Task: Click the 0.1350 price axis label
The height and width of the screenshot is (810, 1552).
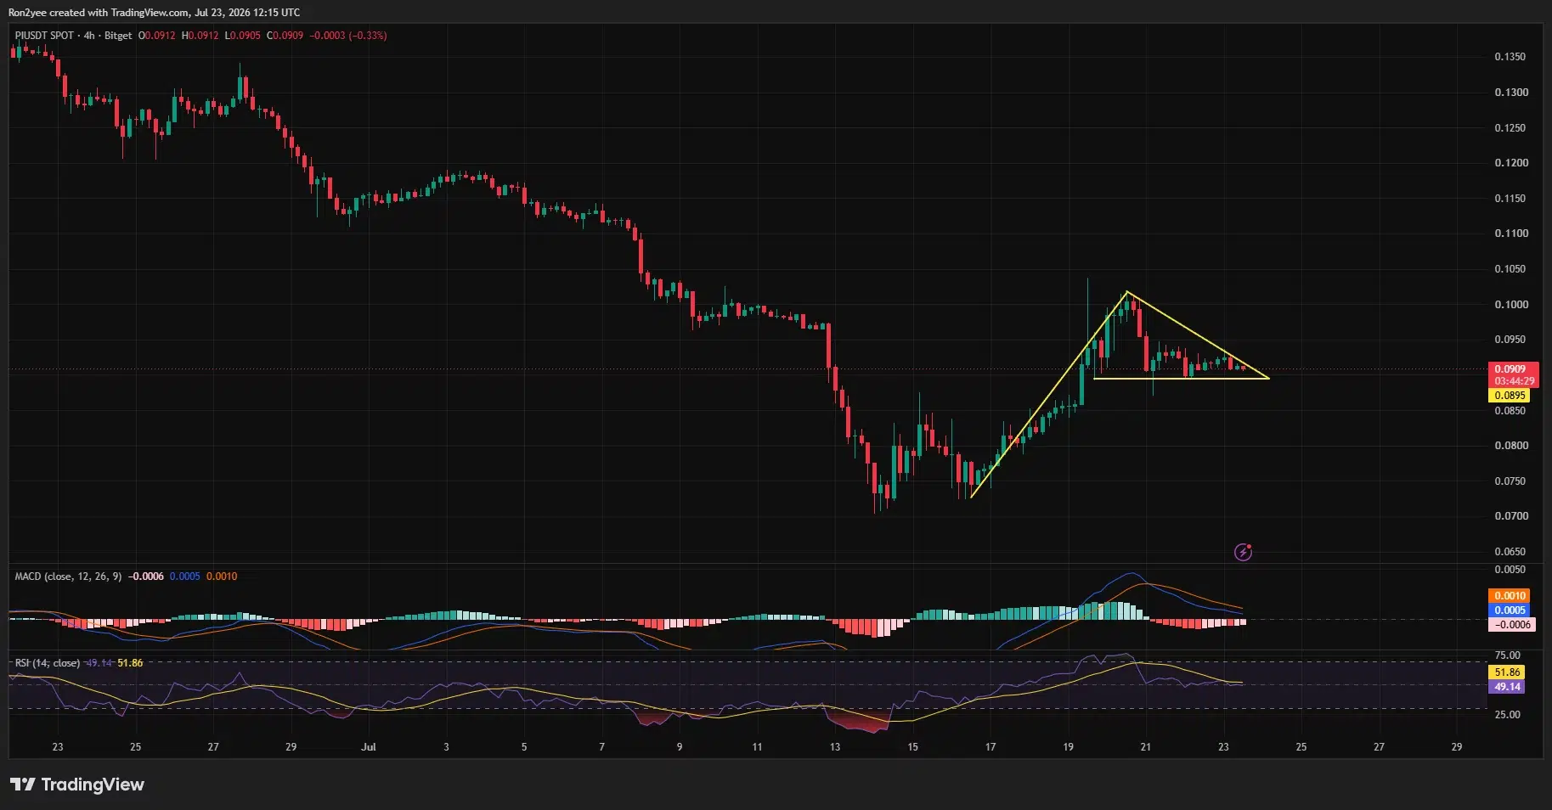Action: point(1510,57)
